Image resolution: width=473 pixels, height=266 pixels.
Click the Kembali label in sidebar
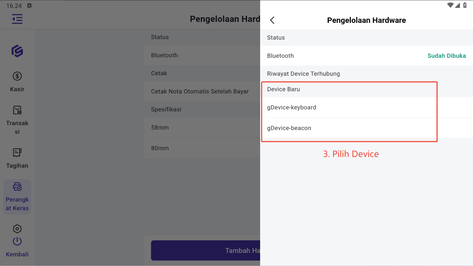tap(17, 254)
